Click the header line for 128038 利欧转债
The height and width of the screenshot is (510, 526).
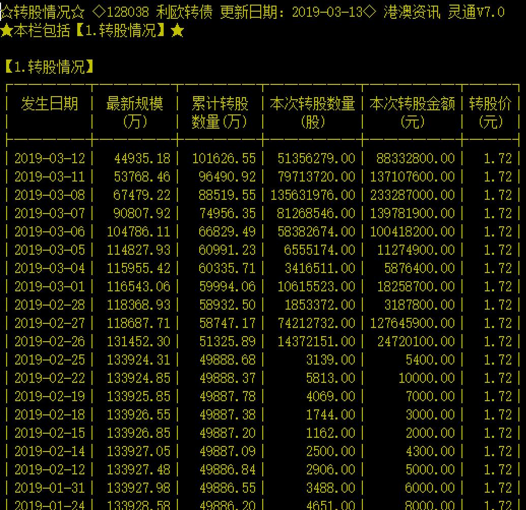[252, 12]
